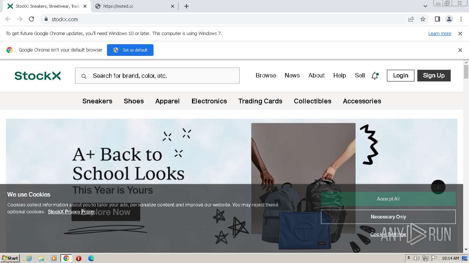Image resolution: width=469 pixels, height=263 pixels.
Task: Click the page vertical scrollbar thumb
Action: click(x=466, y=72)
